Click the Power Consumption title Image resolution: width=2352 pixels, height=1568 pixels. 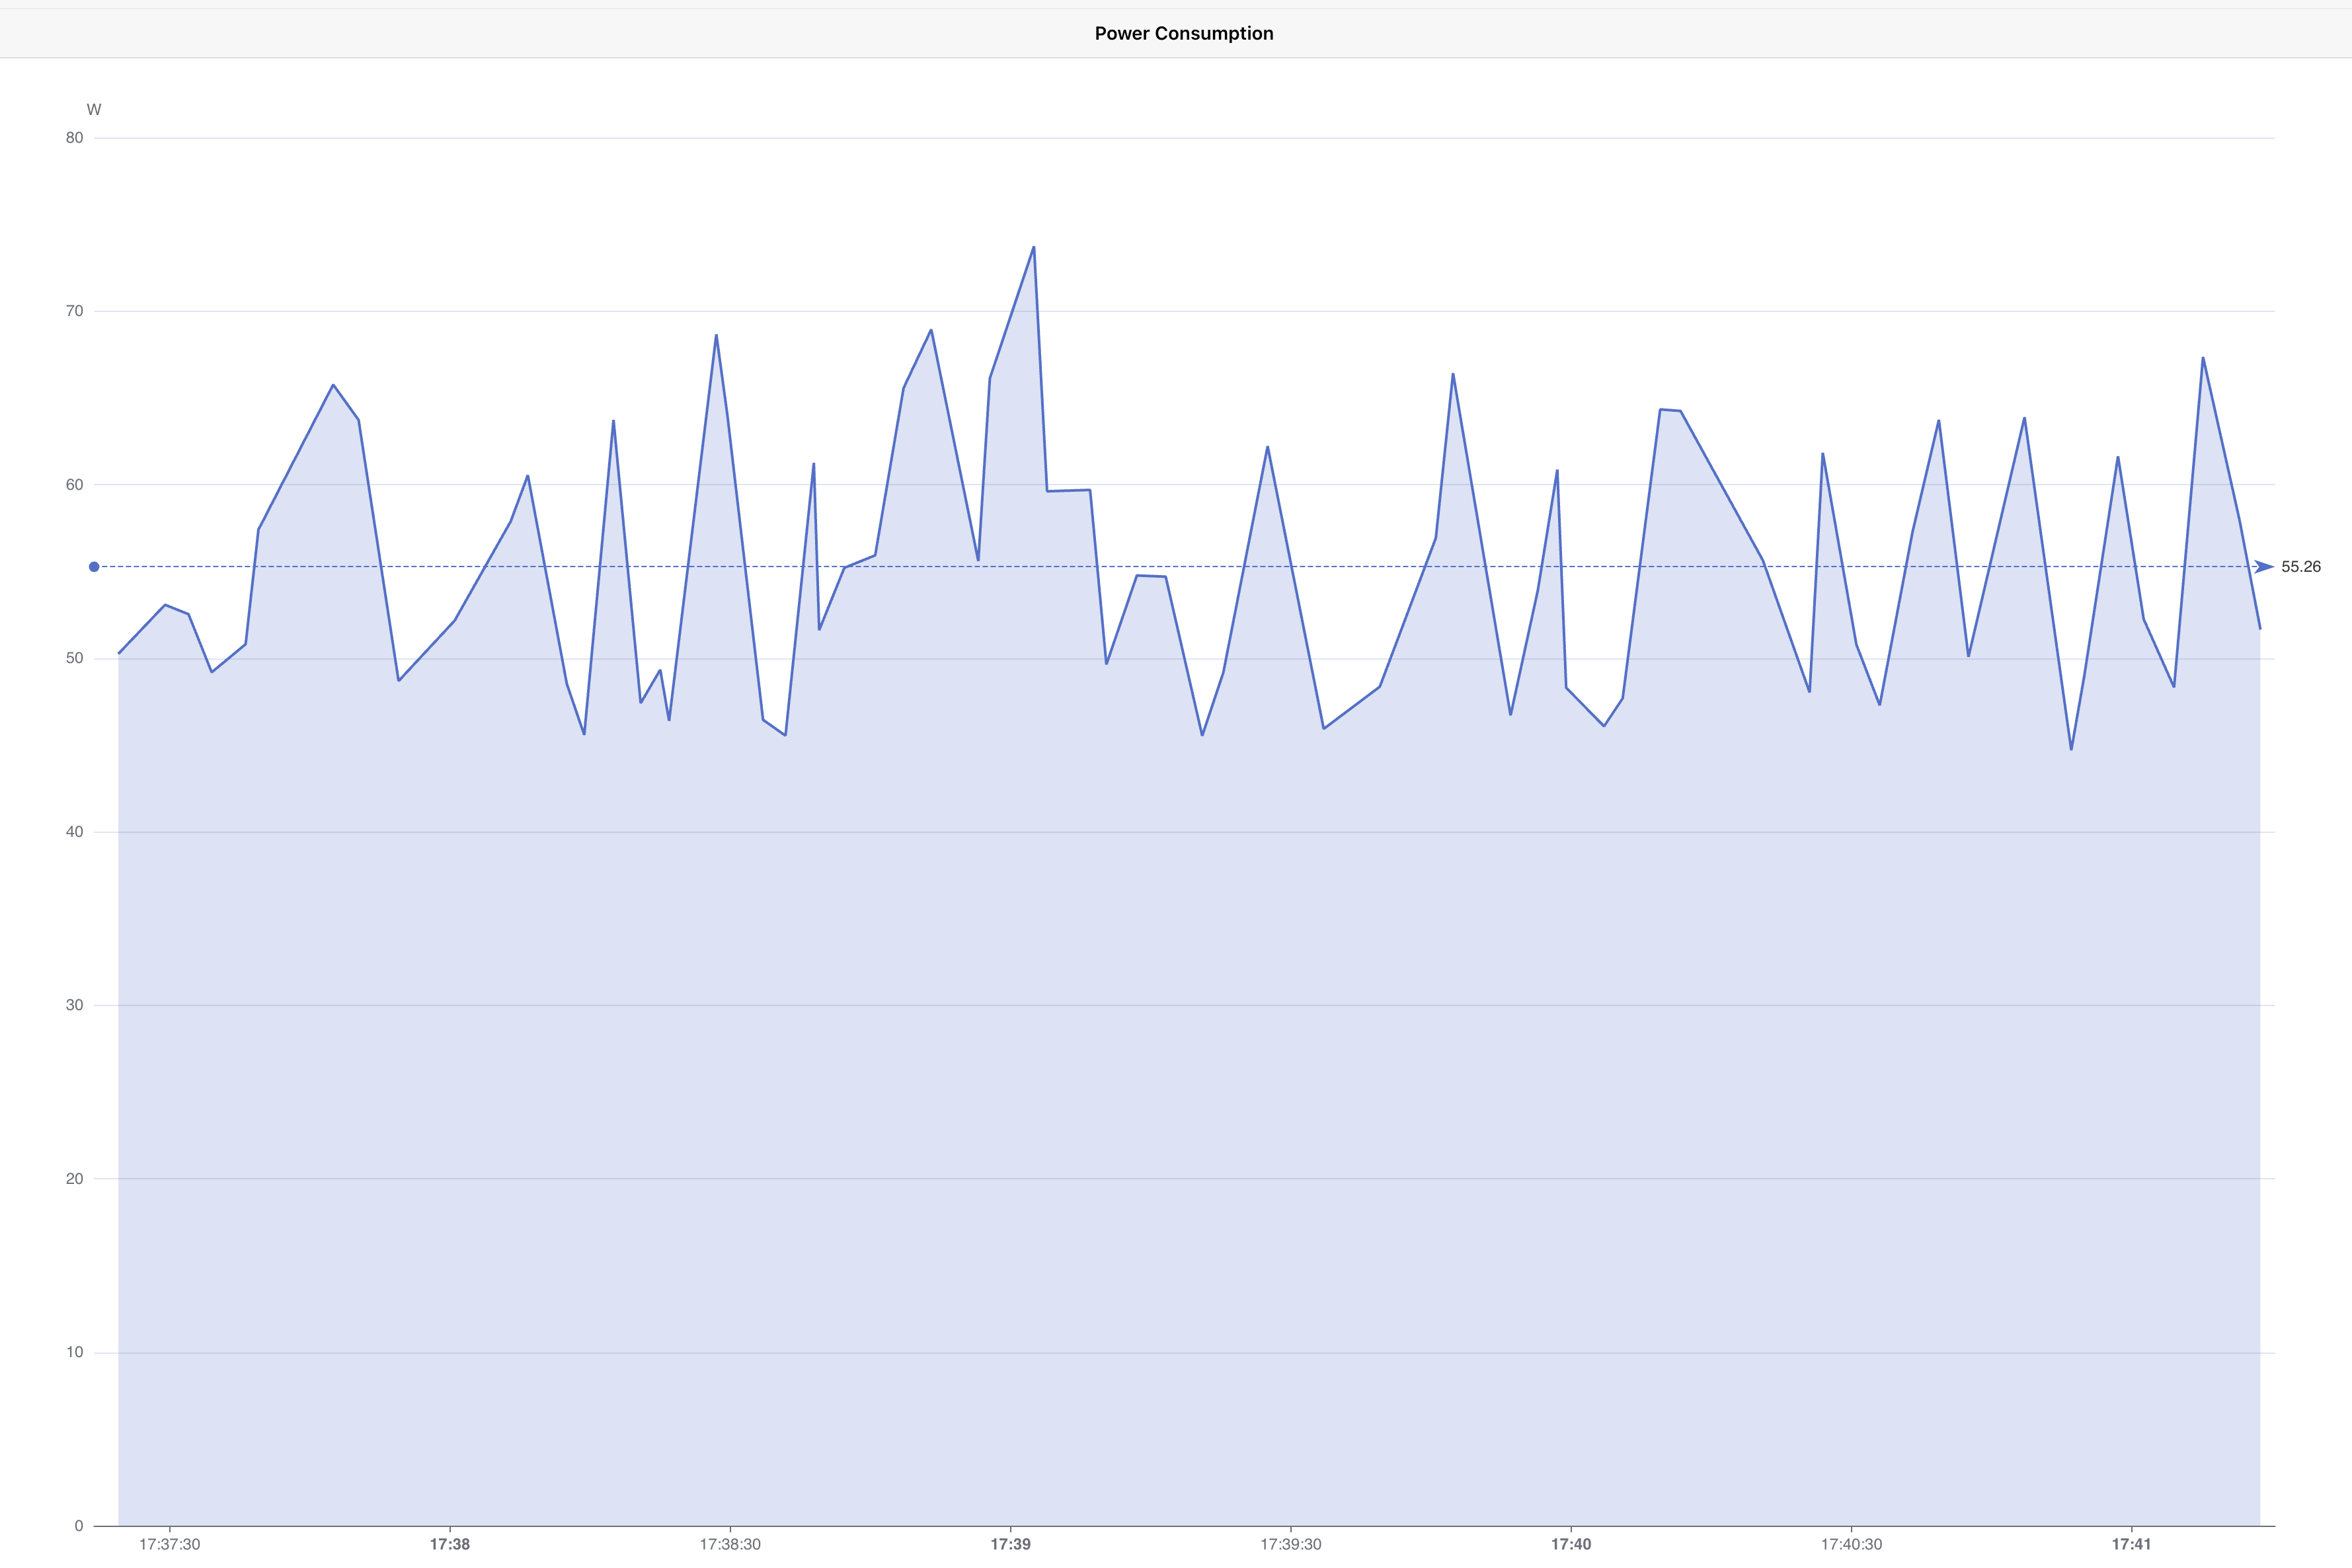[1184, 33]
